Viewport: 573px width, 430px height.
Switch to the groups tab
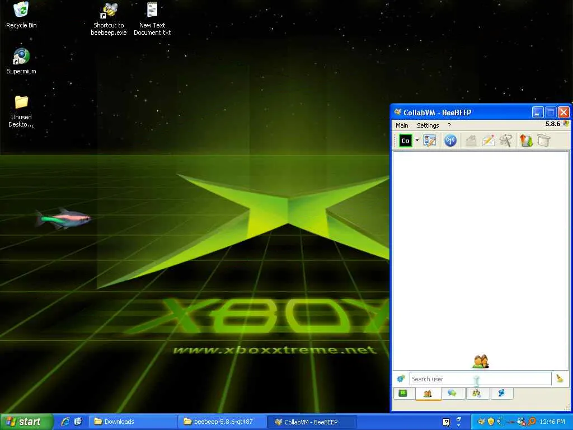(477, 394)
